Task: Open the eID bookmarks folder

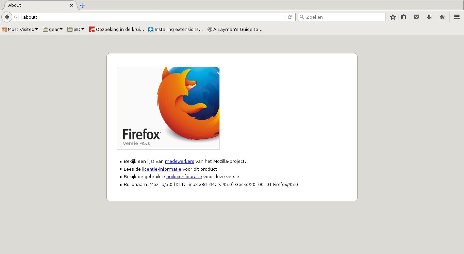Action: [x=76, y=29]
